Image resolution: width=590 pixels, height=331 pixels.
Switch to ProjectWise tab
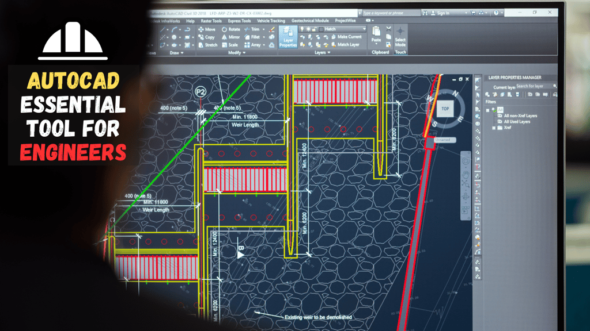(346, 21)
